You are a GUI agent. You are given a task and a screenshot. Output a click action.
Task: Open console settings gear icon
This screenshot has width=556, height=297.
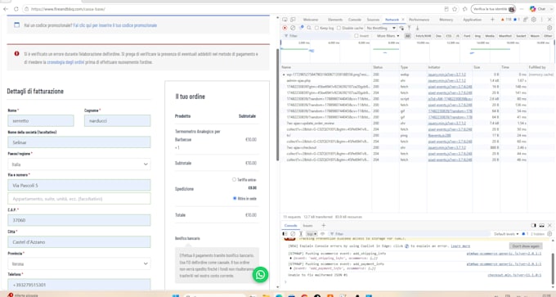(549, 234)
